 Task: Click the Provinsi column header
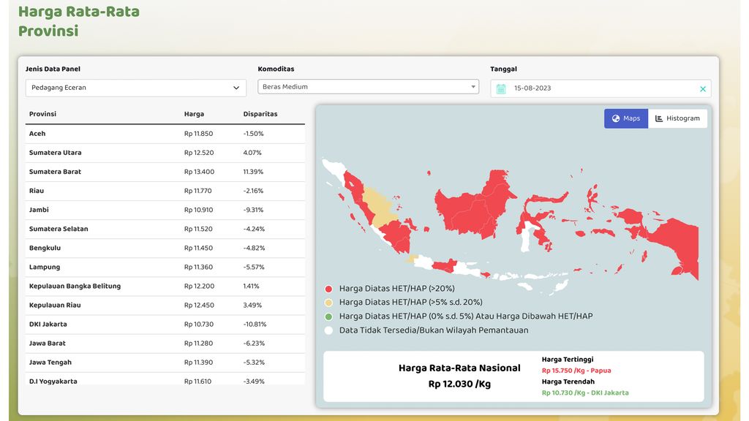pyautogui.click(x=42, y=114)
